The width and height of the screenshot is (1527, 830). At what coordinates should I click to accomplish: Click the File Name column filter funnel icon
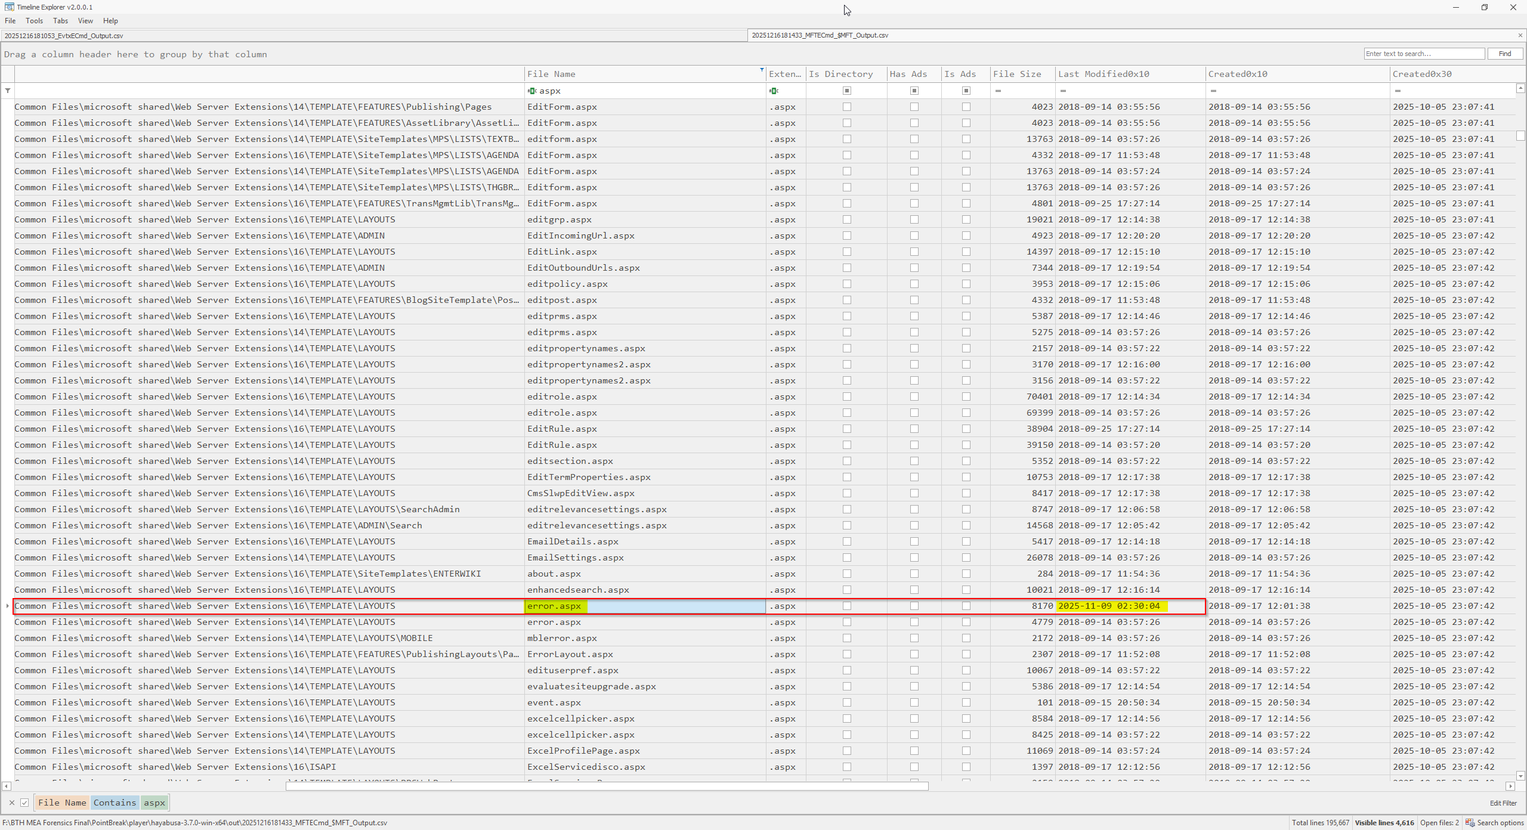(762, 70)
